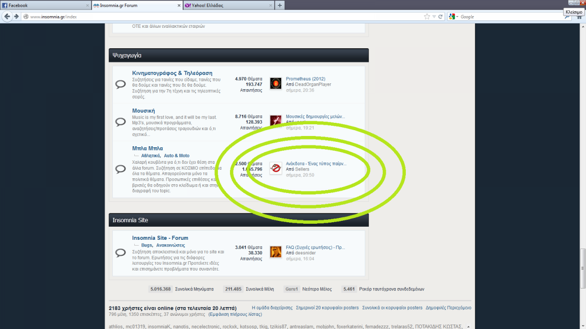Screen dimensions: 586x329
Task: Open the Bugs subforum
Action: pyautogui.click(x=146, y=245)
